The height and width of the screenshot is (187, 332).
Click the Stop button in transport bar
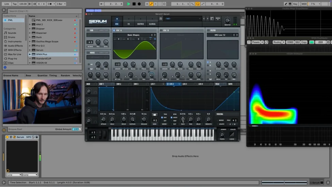[x=134, y=4]
